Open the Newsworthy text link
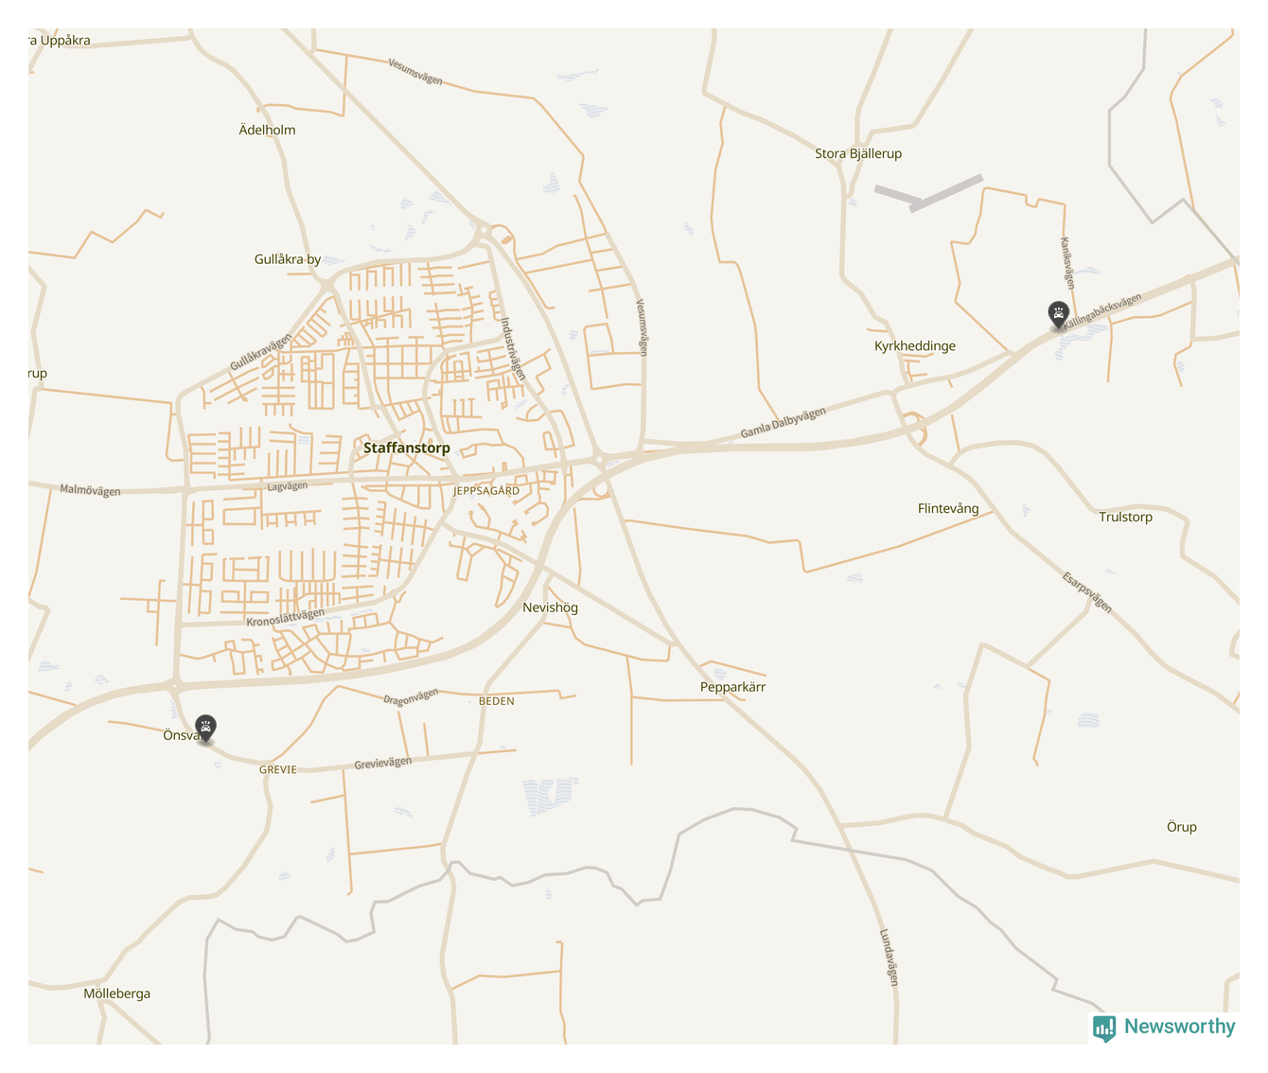The height and width of the screenshot is (1073, 1268). point(1179,1027)
